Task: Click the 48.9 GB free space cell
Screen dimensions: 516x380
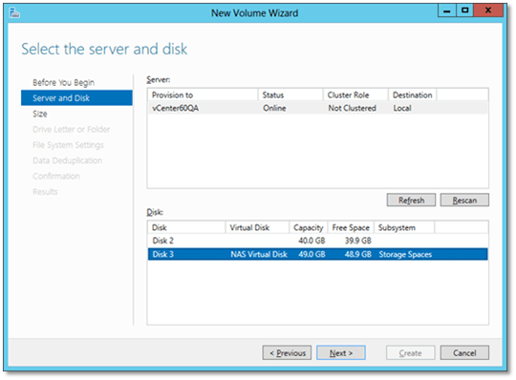Action: point(358,254)
